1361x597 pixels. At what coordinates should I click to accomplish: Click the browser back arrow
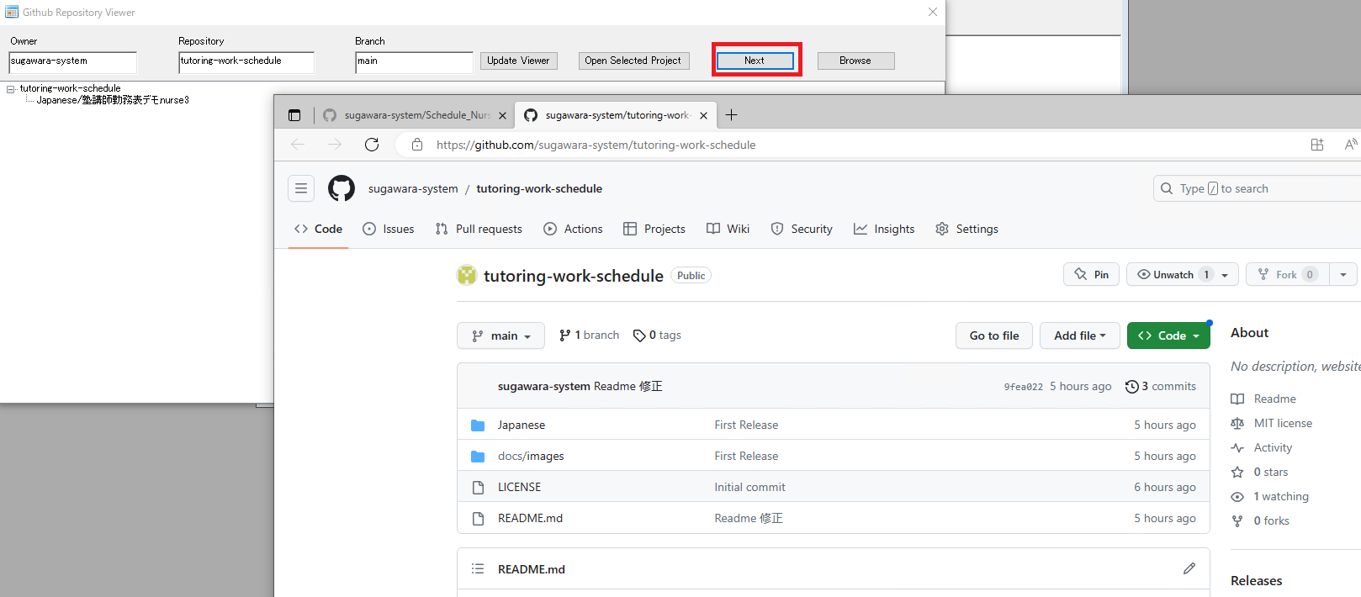click(298, 145)
